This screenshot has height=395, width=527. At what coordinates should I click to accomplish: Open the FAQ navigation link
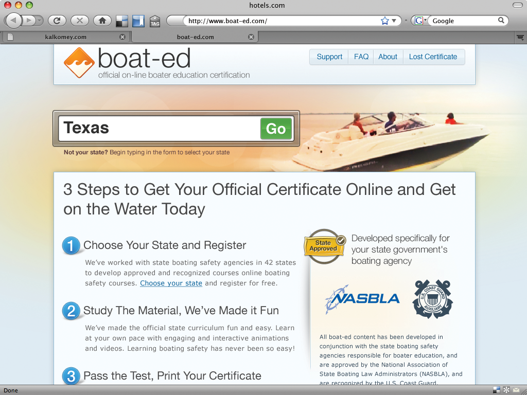[x=361, y=57]
